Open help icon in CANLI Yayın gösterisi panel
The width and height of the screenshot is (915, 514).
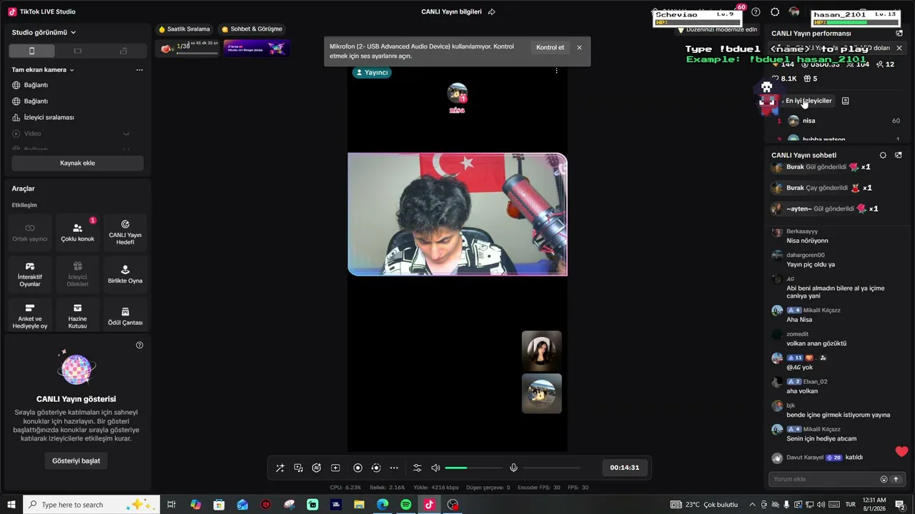click(x=139, y=345)
